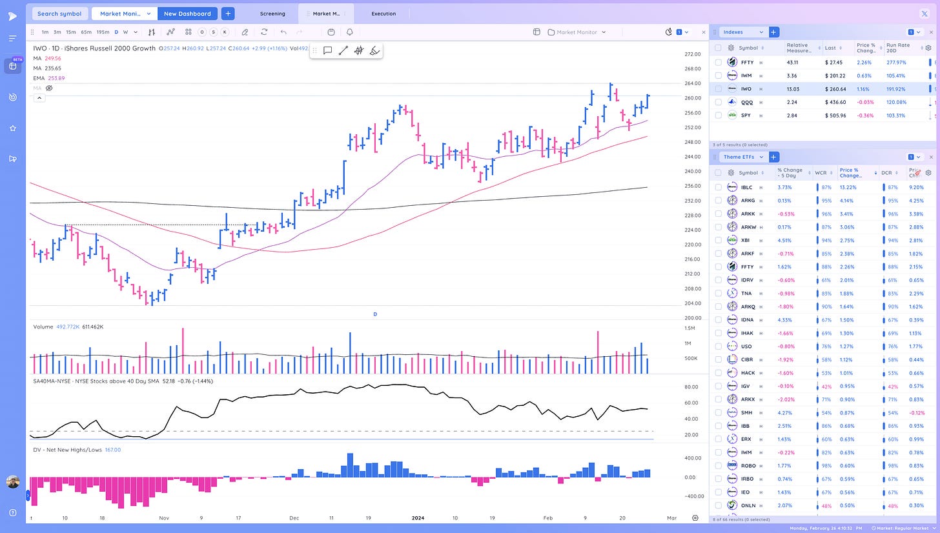
Task: Select the comment note tool in floating toolbar
Action: coord(327,50)
